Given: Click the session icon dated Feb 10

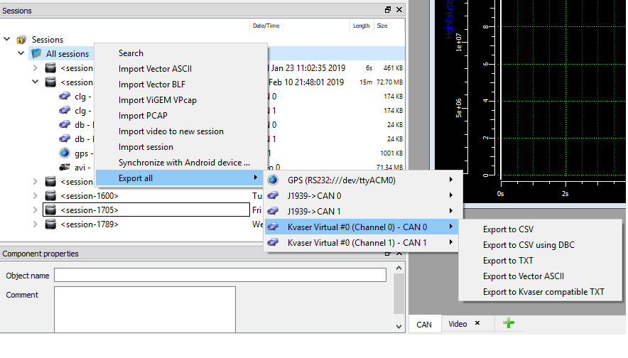Looking at the screenshot, I should (x=50, y=82).
